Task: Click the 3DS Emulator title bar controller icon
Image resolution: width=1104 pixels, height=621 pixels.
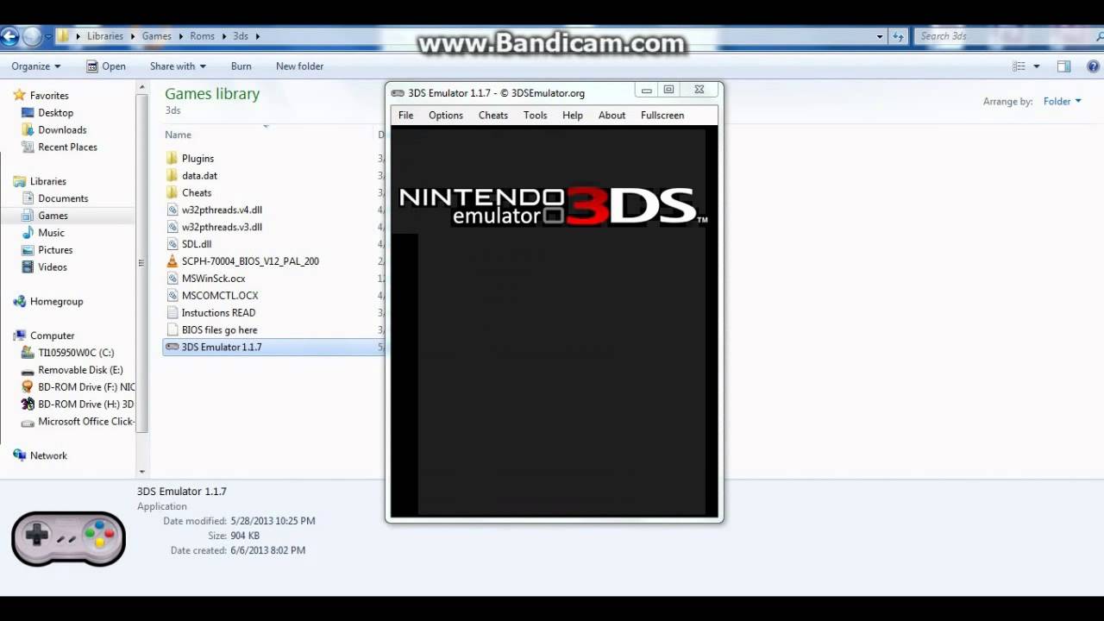Action: pos(398,93)
